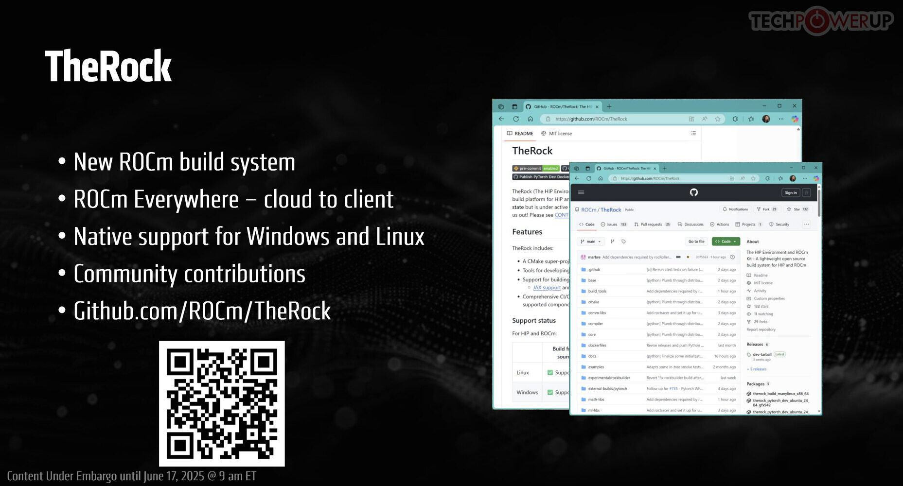This screenshot has height=486, width=903.
Task: Open the README outline list icon in the rear window
Action: coord(693,133)
